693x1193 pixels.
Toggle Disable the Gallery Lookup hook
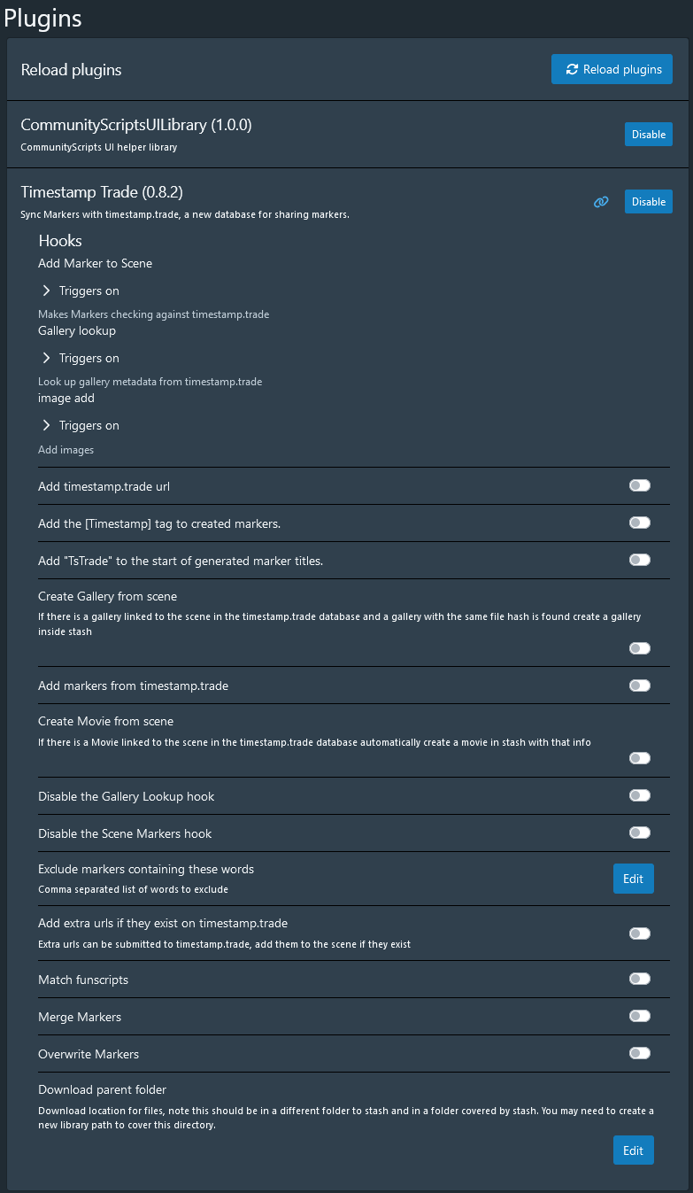pos(640,795)
